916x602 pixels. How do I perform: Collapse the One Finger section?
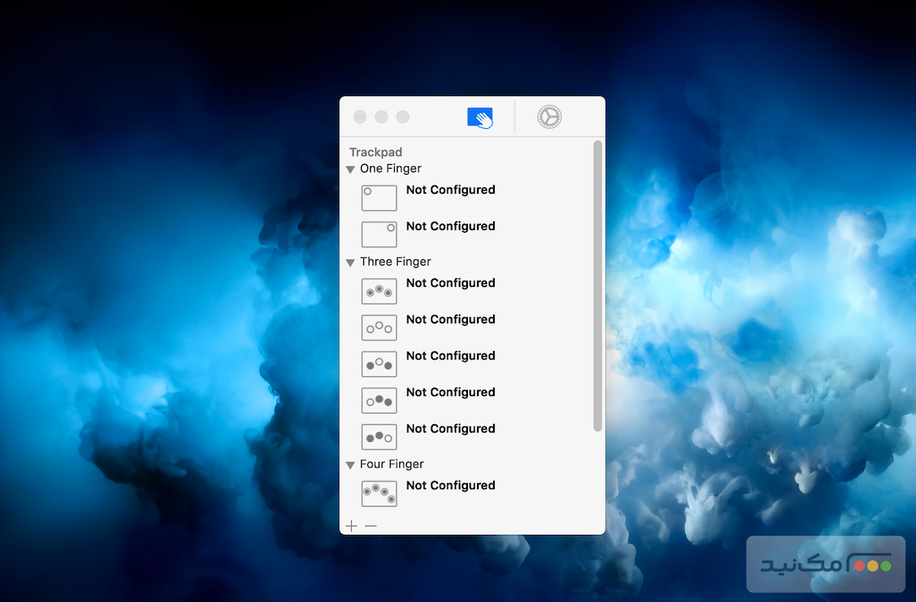tap(350, 169)
